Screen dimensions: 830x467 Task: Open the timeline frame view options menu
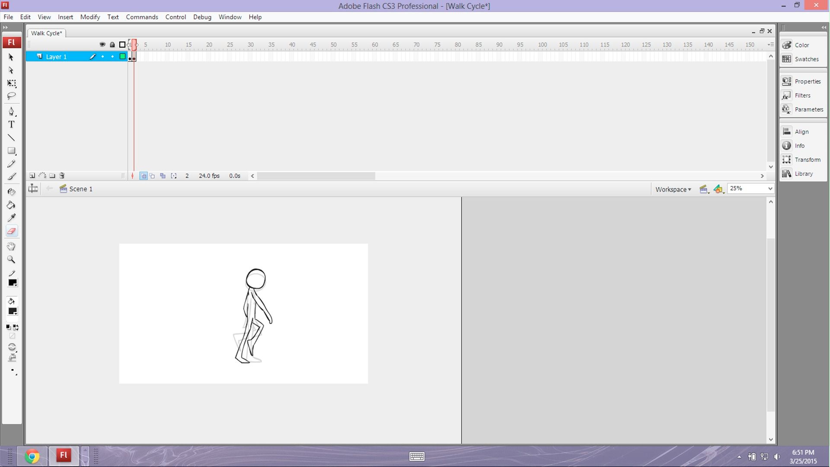[770, 44]
